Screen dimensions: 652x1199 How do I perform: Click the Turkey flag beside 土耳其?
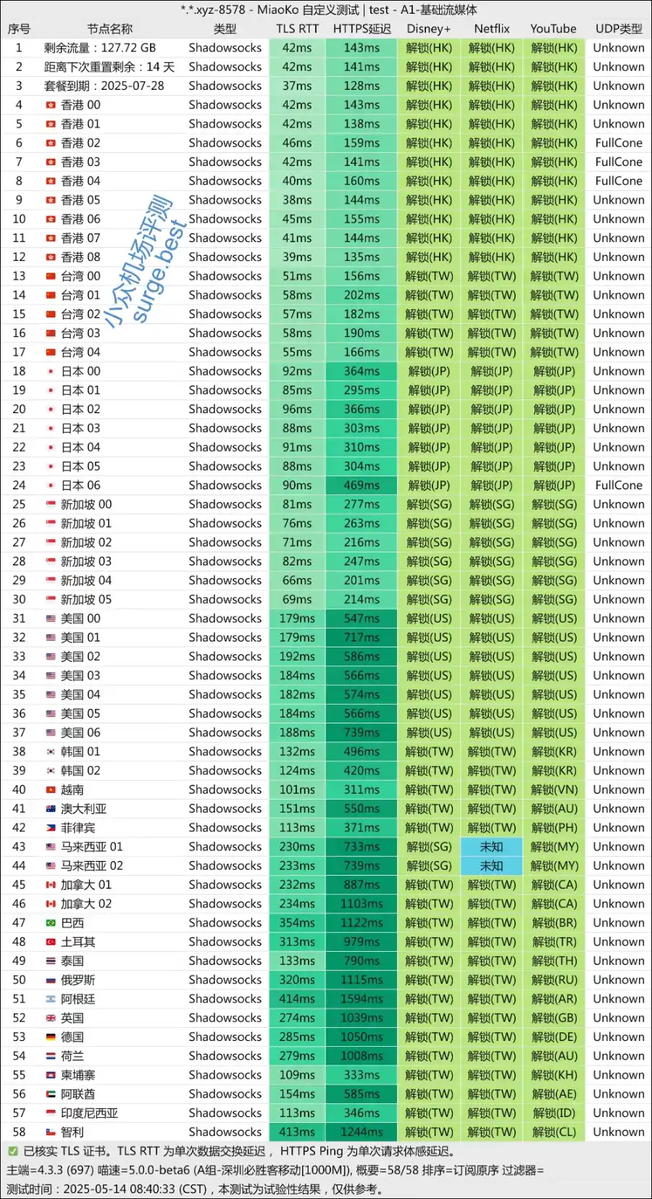coord(51,942)
